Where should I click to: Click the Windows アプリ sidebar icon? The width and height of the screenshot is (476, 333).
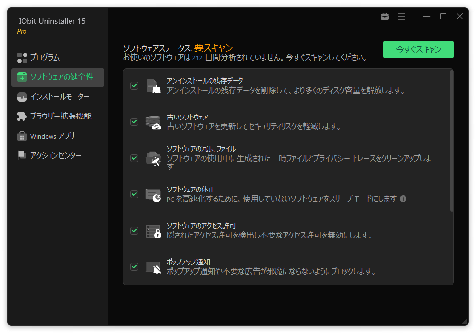tap(22, 136)
